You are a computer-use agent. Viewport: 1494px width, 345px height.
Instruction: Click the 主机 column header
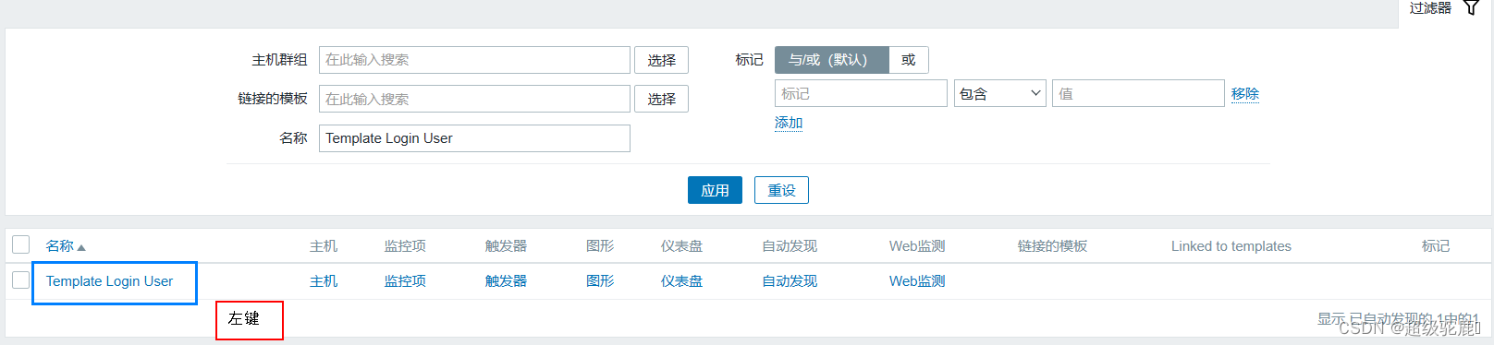324,246
